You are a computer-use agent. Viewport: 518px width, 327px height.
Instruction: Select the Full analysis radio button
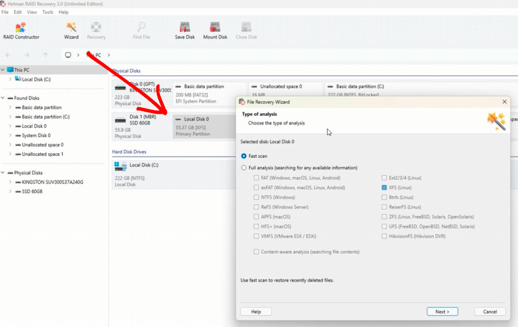pyautogui.click(x=244, y=168)
